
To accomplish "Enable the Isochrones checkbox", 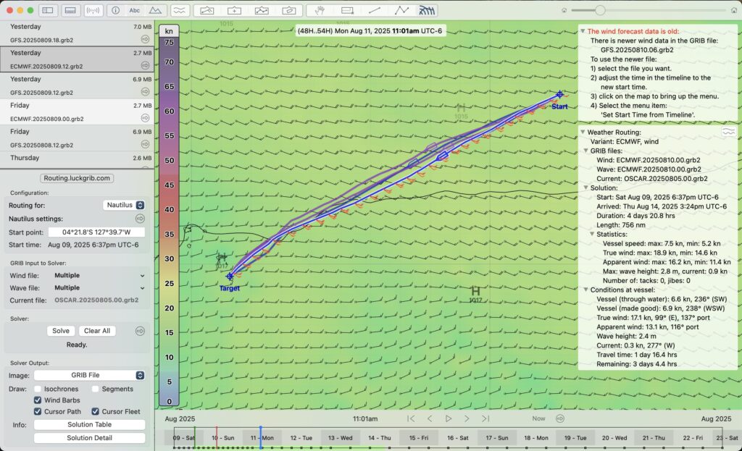I will tap(38, 389).
